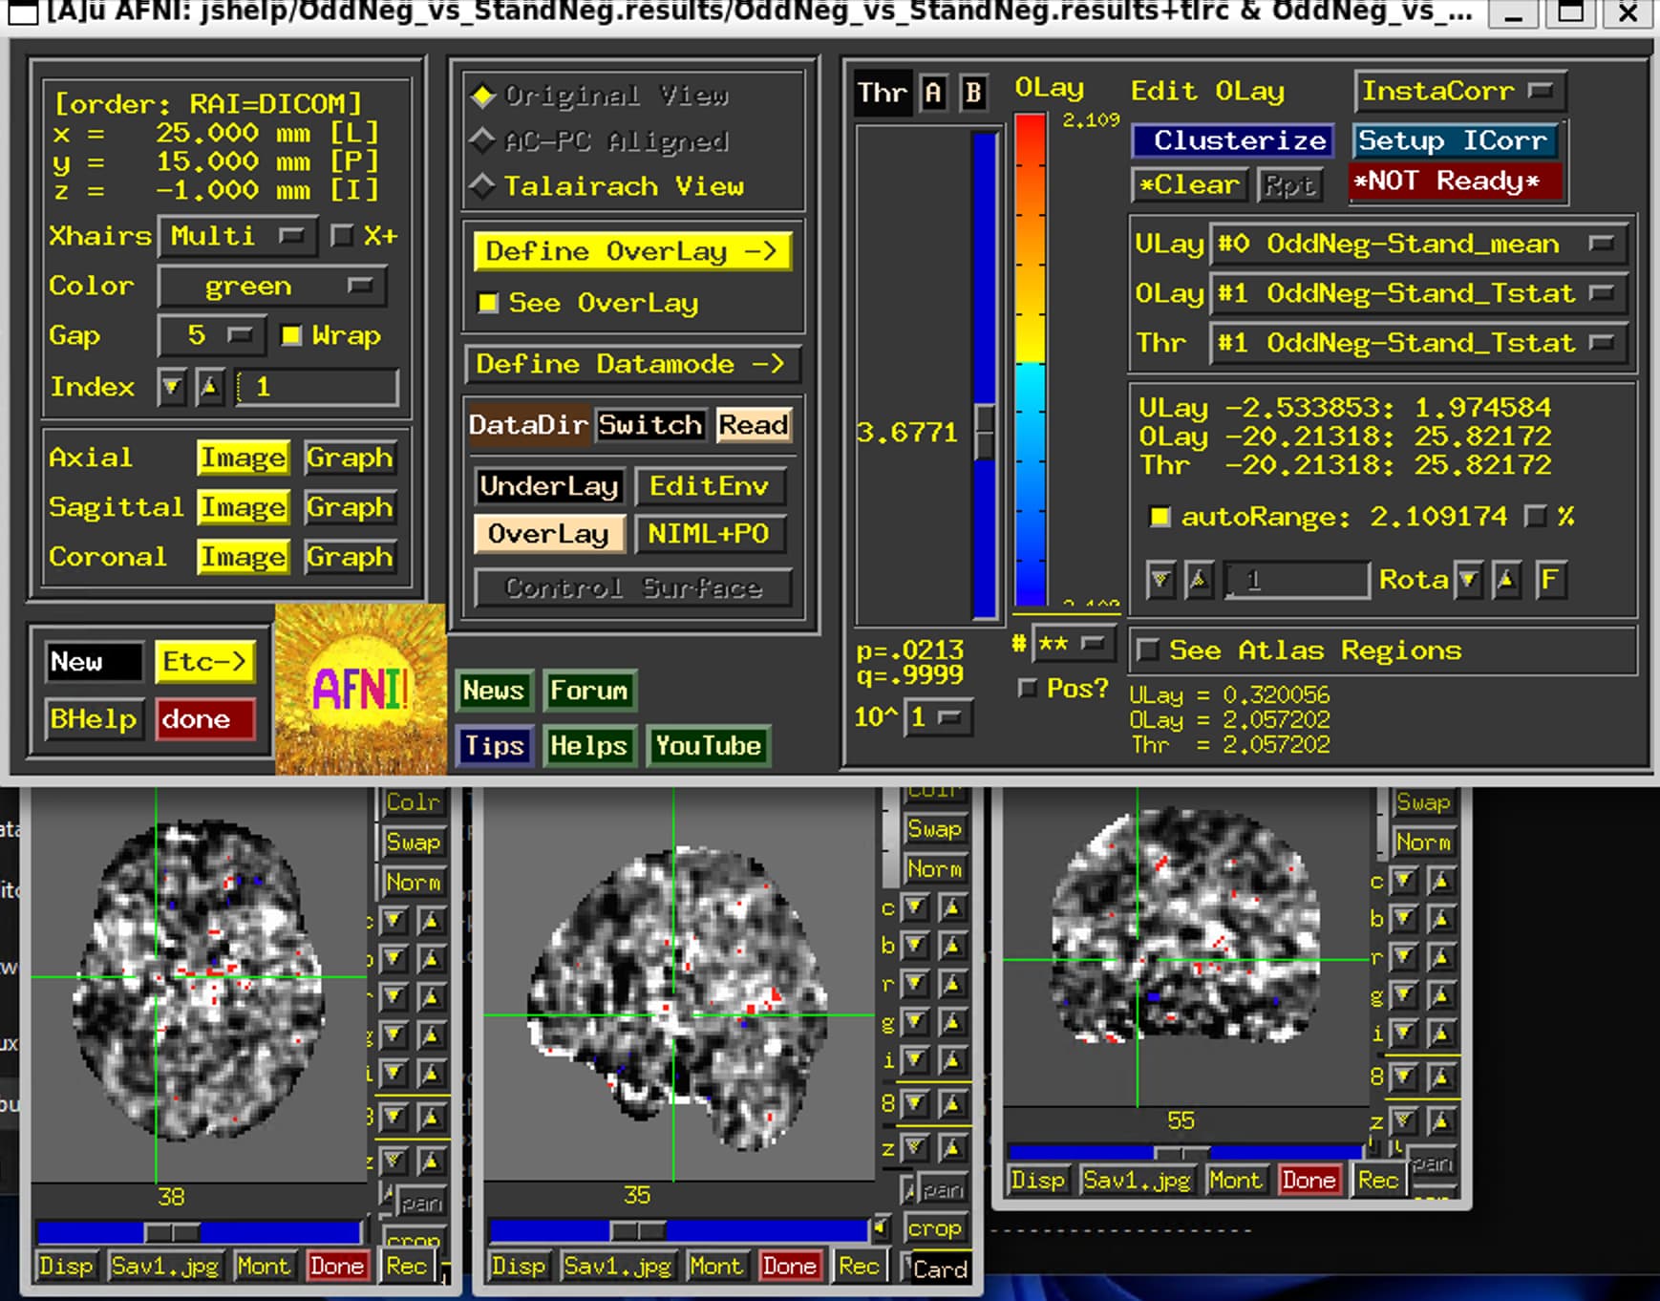1660x1301 pixels.
Task: Click the F flip colorbar button
Action: point(1550,580)
